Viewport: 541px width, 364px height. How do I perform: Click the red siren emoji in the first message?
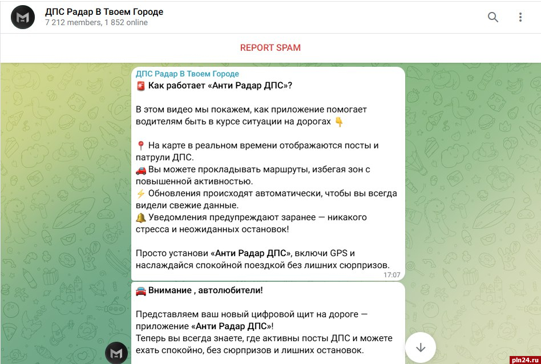tap(141, 86)
